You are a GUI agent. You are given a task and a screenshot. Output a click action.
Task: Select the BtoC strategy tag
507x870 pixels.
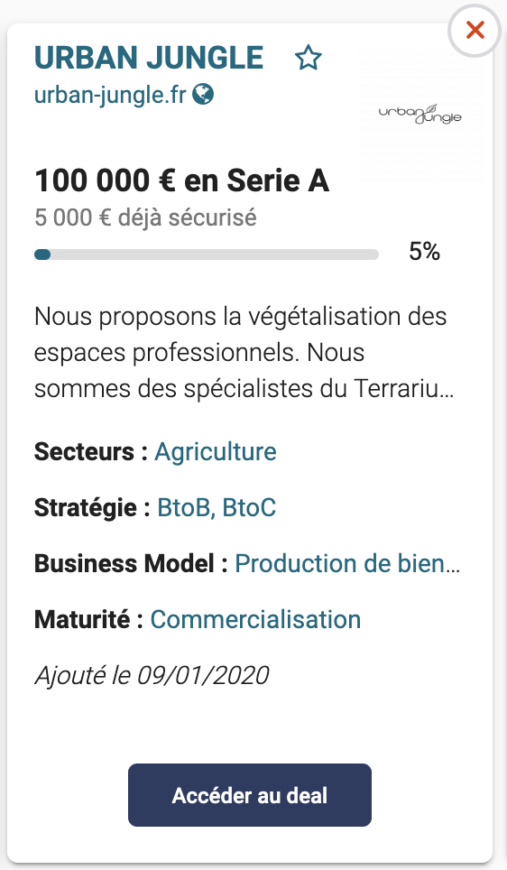point(249,508)
